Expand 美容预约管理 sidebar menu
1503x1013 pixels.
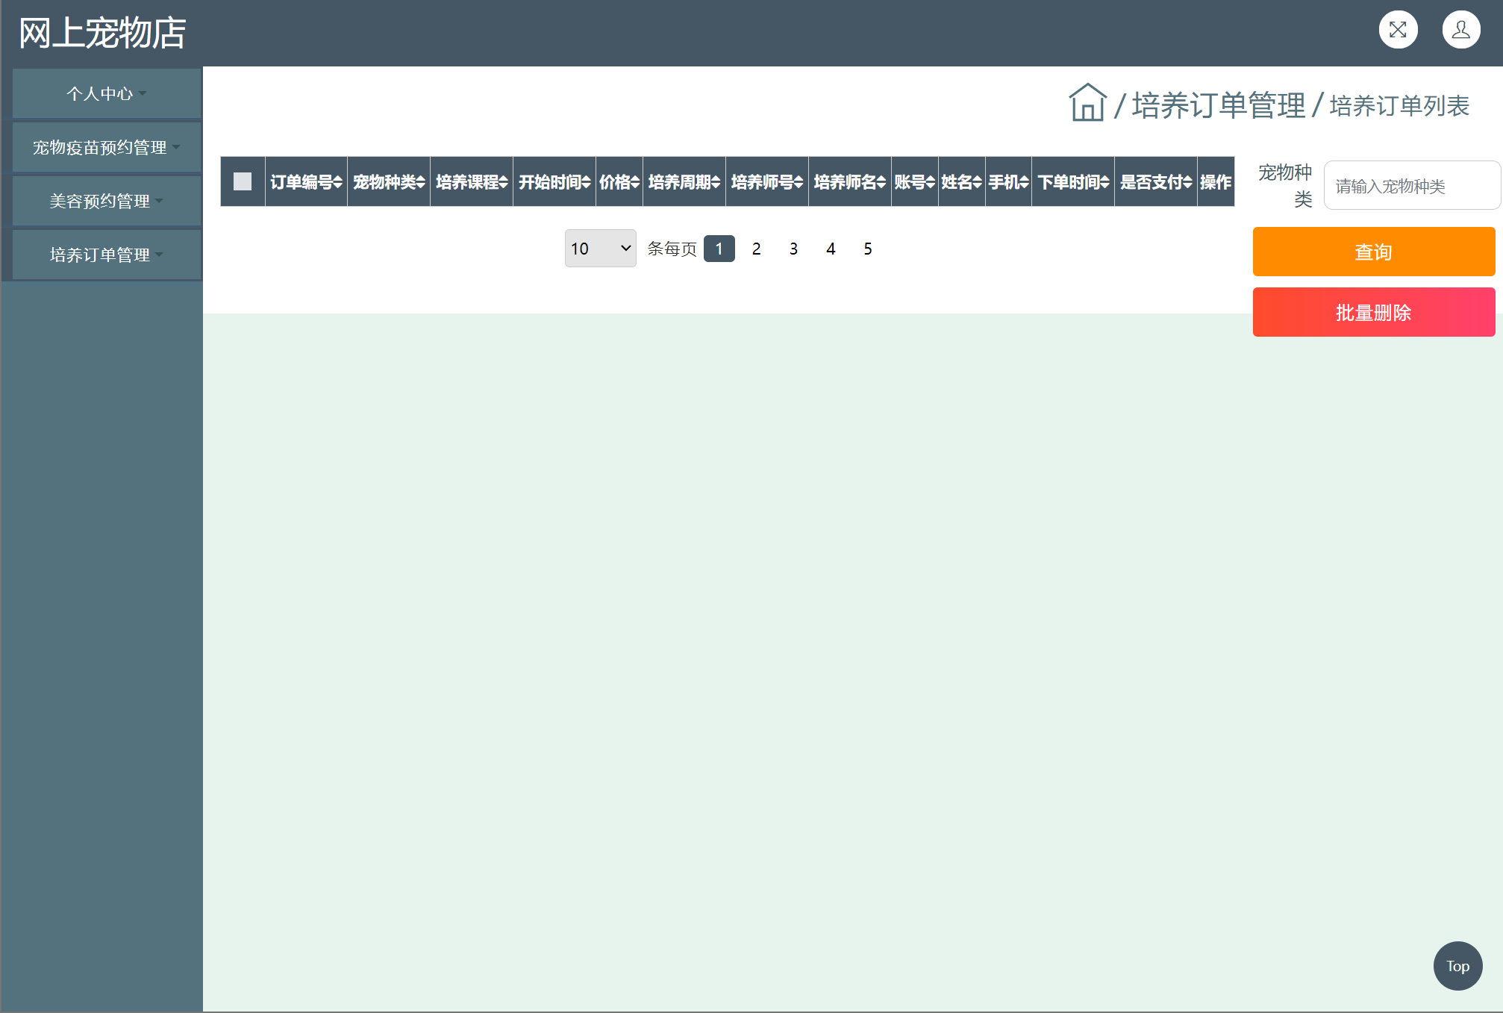106,201
